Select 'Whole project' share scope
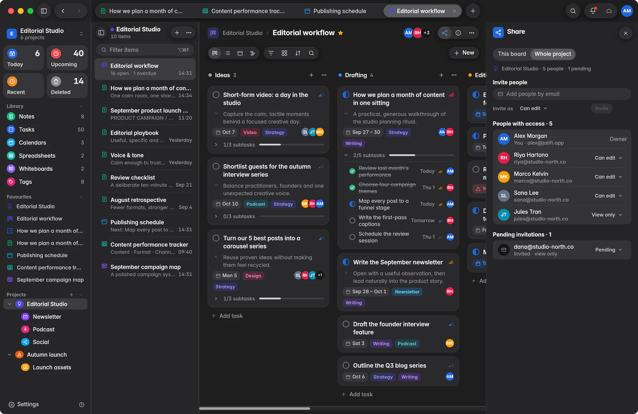638x414 pixels. 553,54
